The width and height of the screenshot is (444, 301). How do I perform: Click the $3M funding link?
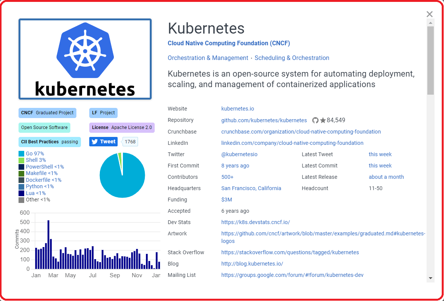click(227, 200)
